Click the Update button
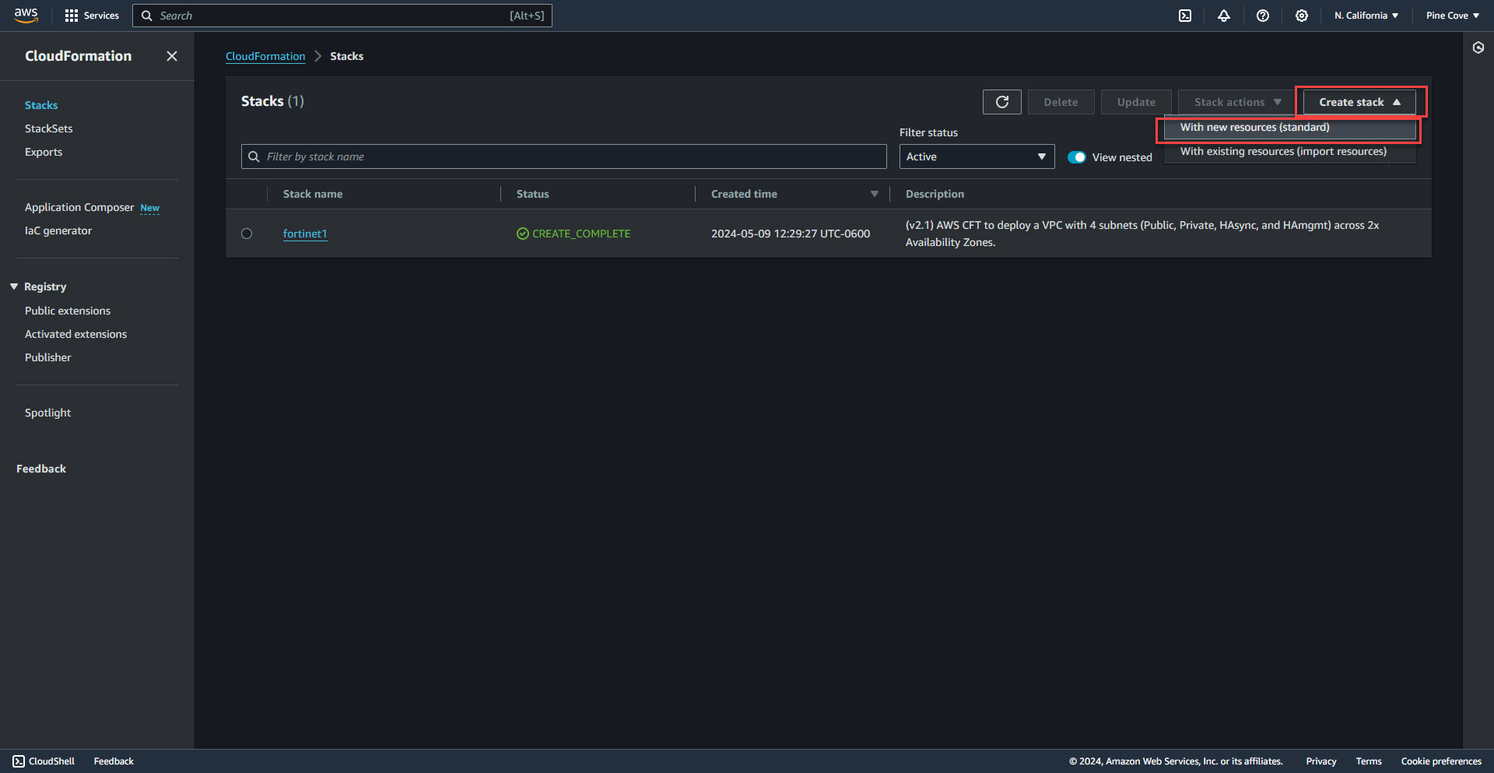Screen dimensions: 1494x773 [x=1136, y=102]
